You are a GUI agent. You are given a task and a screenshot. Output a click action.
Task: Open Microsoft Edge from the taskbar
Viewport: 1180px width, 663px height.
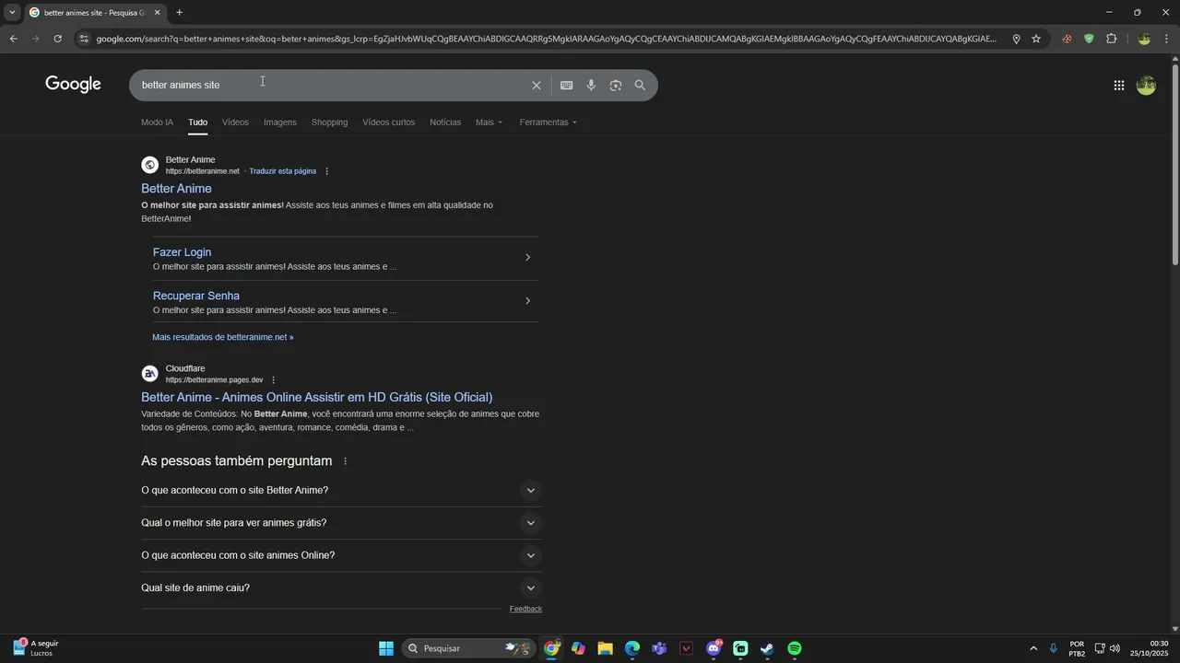631,648
